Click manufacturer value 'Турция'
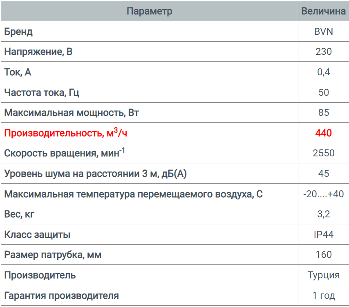This screenshot has width=349, height=307. (x=323, y=275)
